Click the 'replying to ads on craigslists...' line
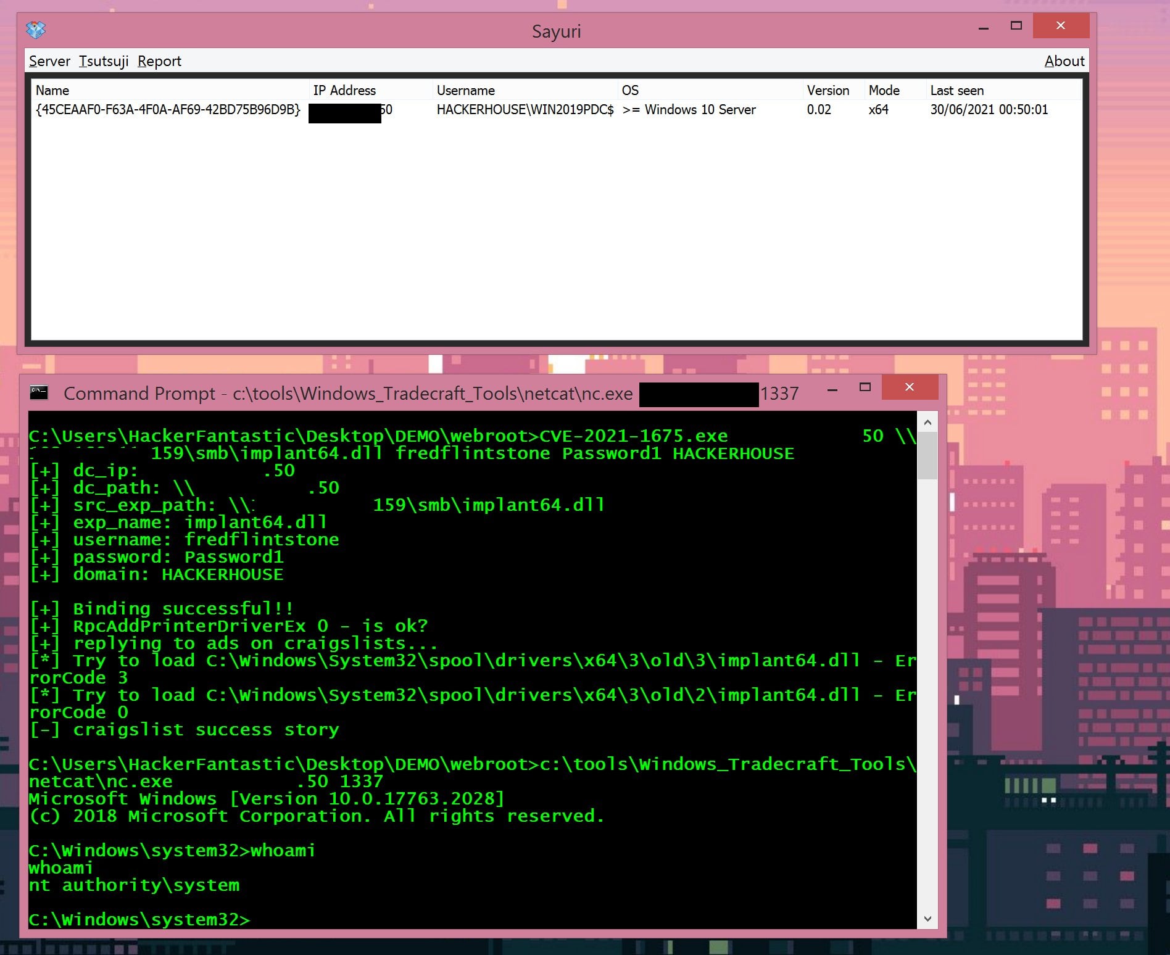 pos(233,643)
